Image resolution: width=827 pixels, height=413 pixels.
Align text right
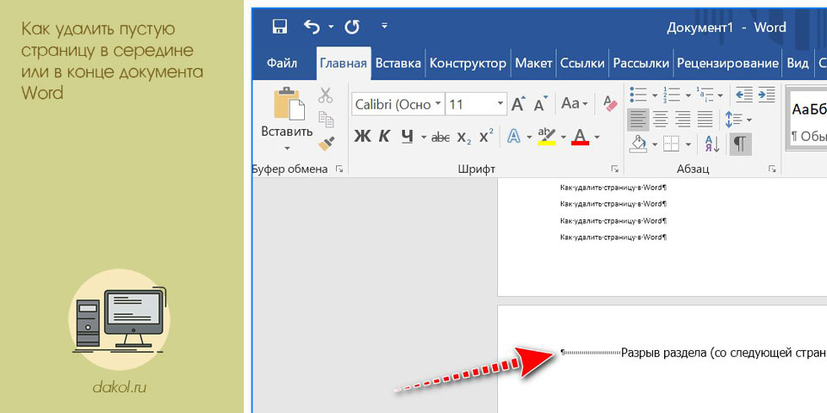point(682,119)
